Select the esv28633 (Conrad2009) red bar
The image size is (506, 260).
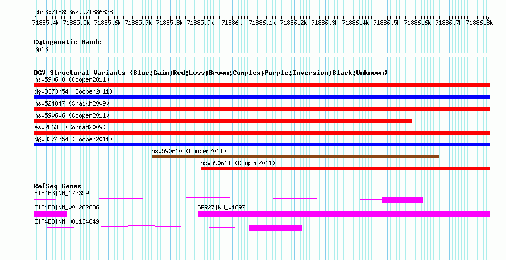(262, 133)
